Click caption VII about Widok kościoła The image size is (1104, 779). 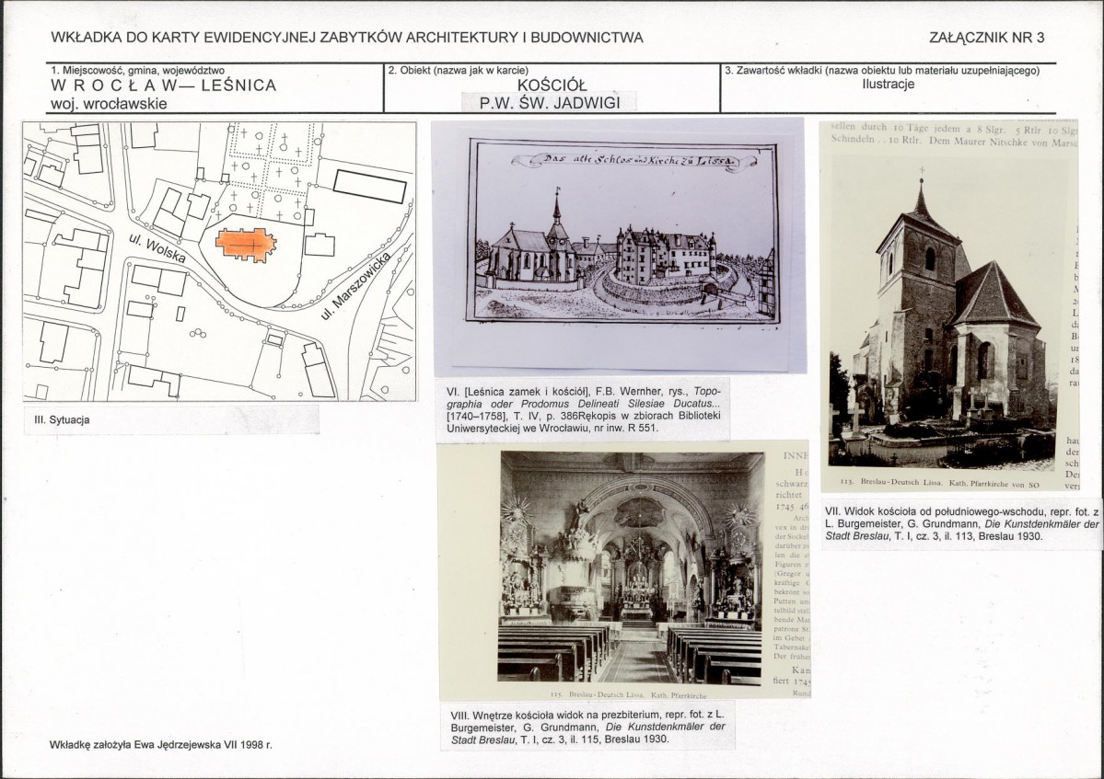click(x=962, y=524)
